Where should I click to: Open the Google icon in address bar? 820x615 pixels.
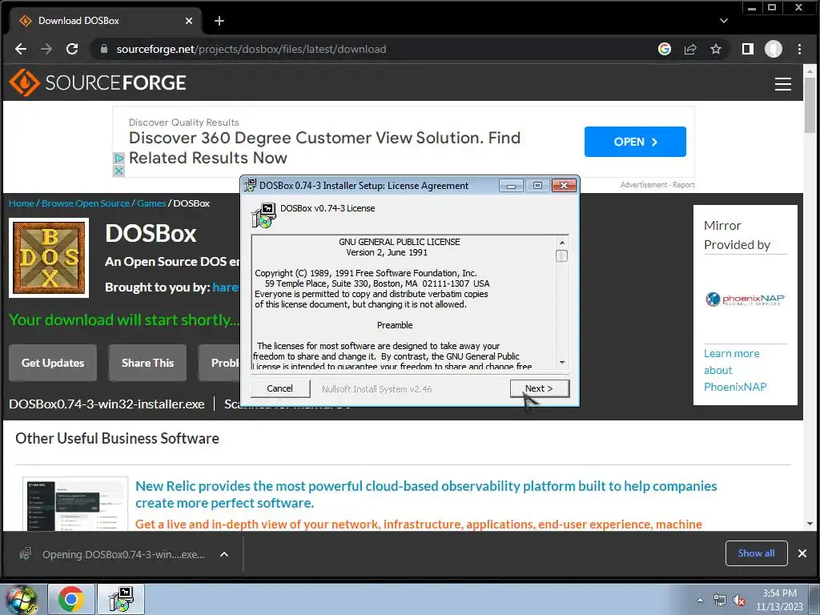click(664, 49)
